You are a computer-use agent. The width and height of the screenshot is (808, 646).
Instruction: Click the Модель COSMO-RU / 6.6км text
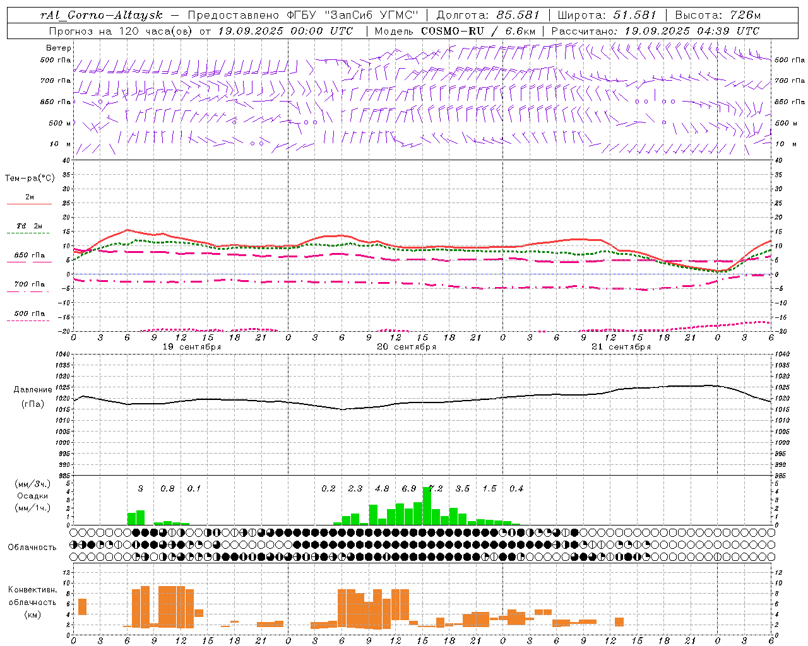(455, 30)
